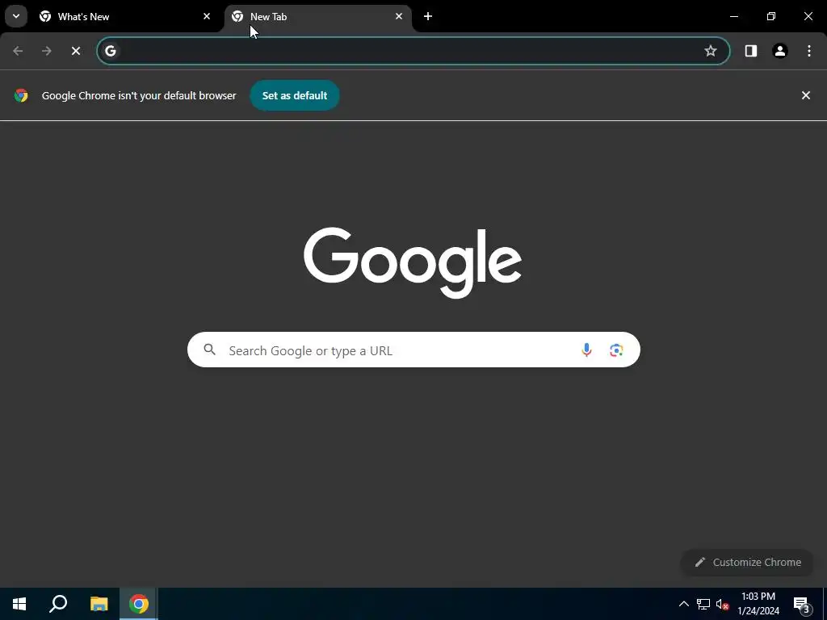Switch to the What's New tab
The height and width of the screenshot is (620, 827).
coord(126,17)
